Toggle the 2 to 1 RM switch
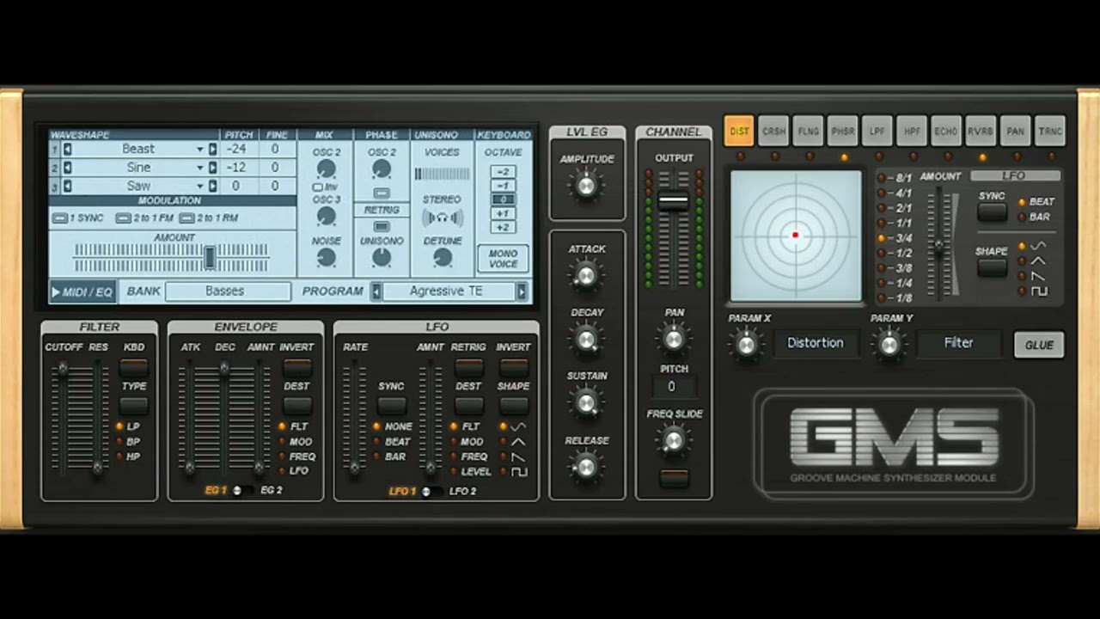 (188, 218)
